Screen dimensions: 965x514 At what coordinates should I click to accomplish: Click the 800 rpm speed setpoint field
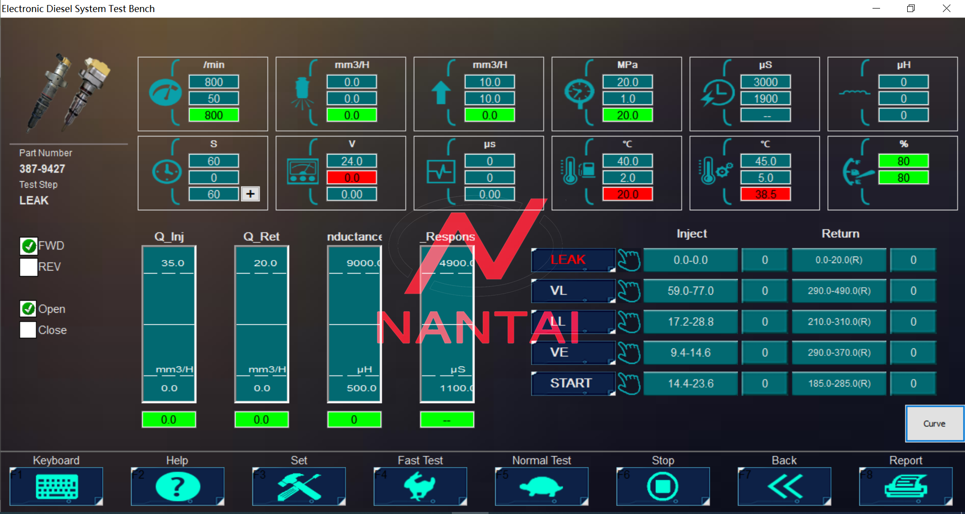[214, 82]
